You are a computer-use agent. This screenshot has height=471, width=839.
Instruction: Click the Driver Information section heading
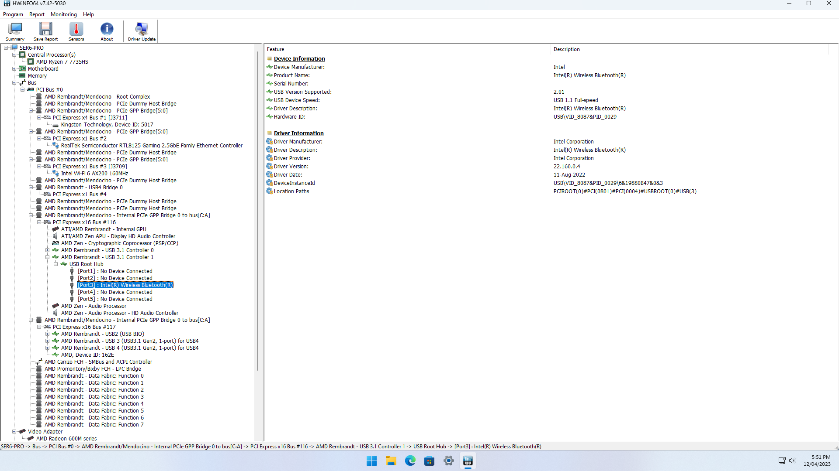298,133
